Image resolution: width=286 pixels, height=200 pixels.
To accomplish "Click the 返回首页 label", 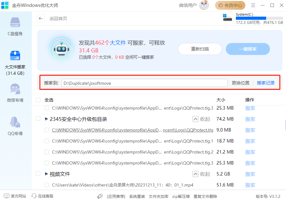I will [58, 19].
